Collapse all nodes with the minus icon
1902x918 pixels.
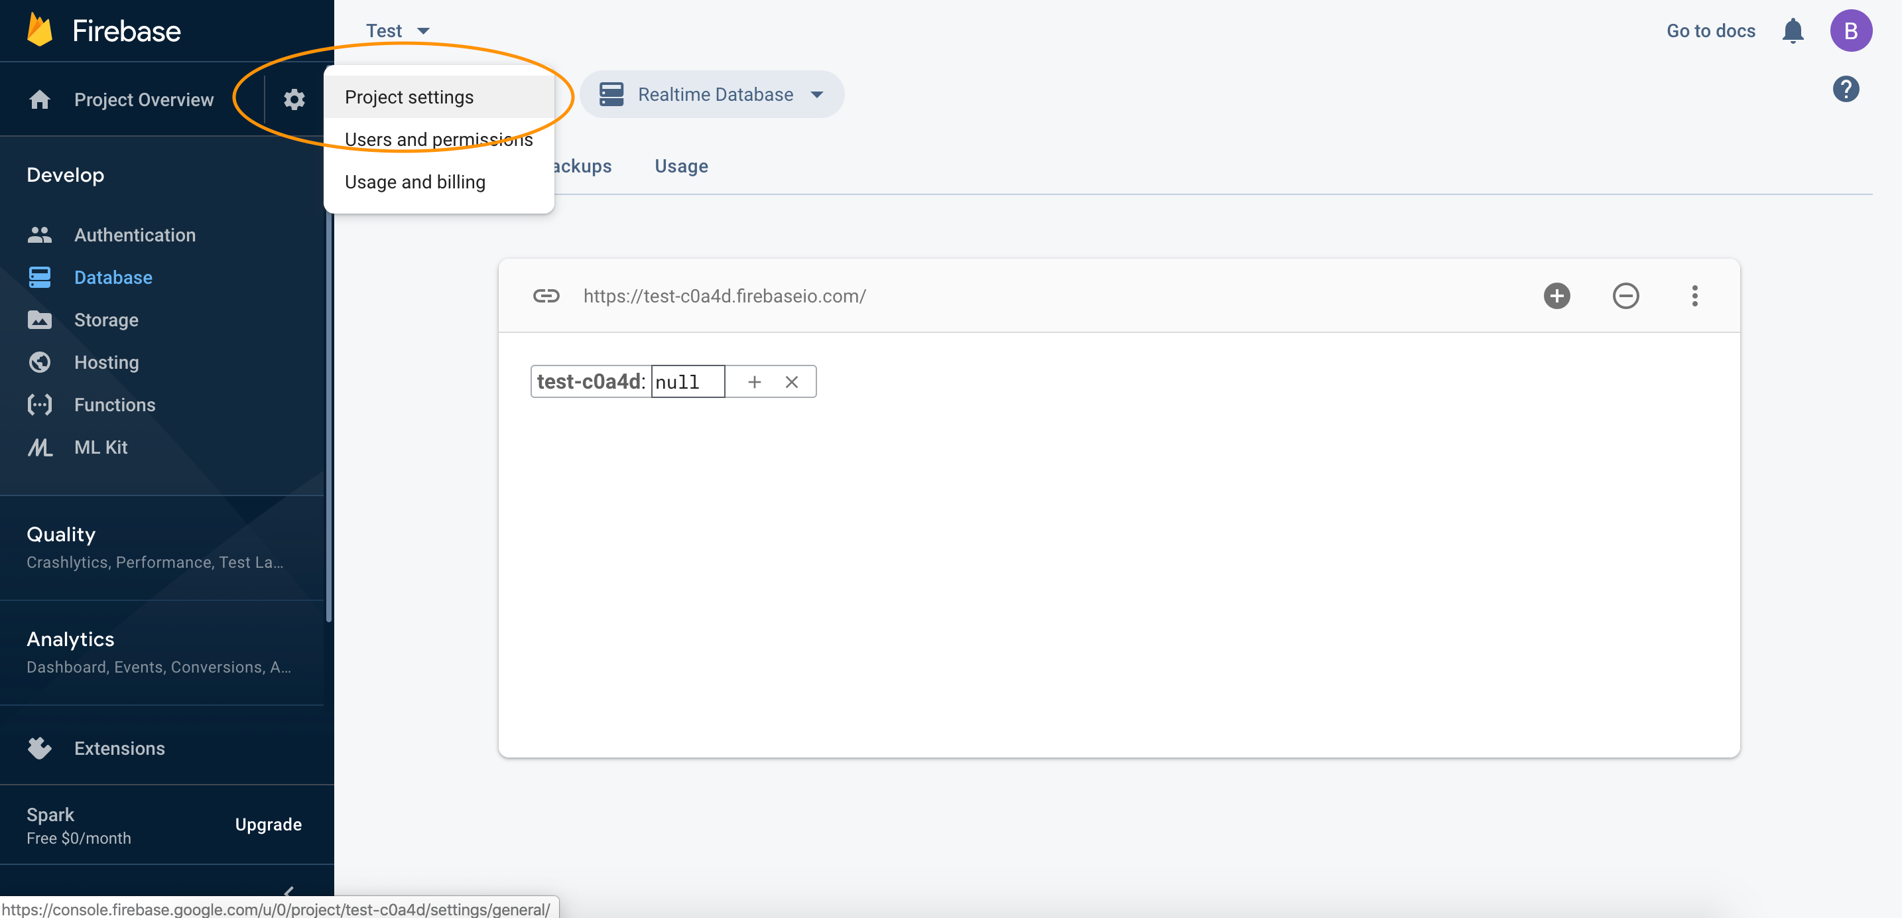tap(1626, 295)
